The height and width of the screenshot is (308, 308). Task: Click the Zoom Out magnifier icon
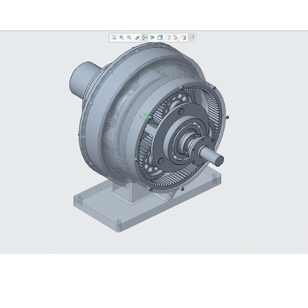point(129,38)
